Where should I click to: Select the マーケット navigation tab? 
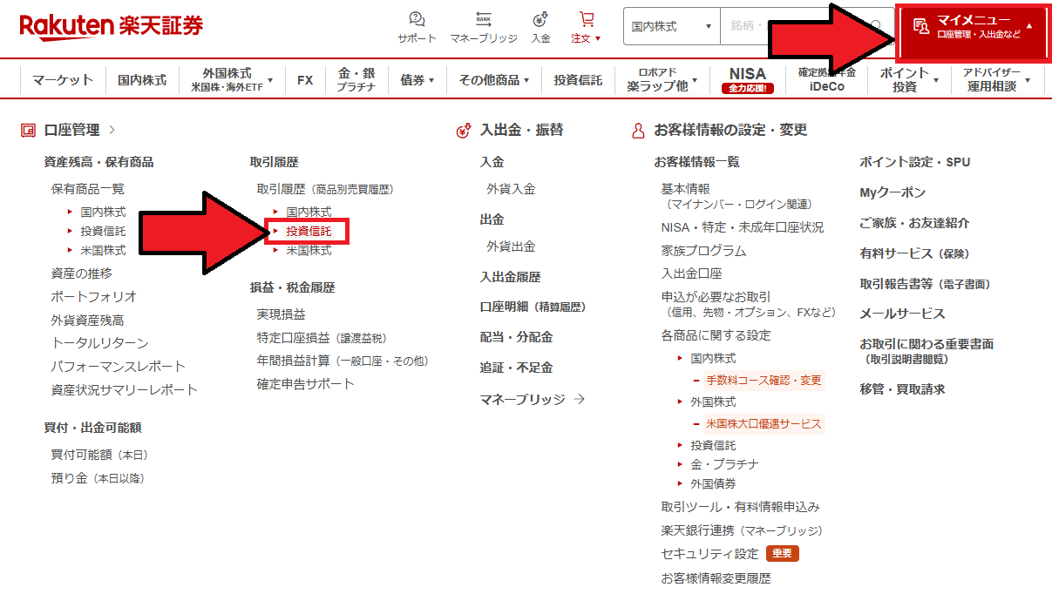point(63,80)
